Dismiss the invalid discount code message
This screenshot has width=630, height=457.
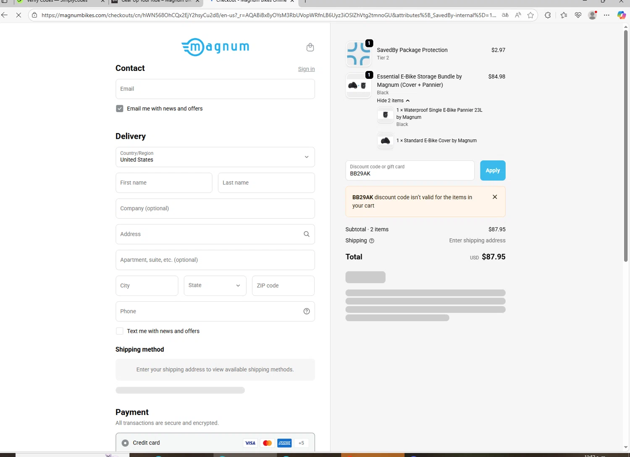coord(495,197)
